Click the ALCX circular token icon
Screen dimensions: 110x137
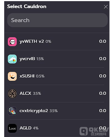12,94
